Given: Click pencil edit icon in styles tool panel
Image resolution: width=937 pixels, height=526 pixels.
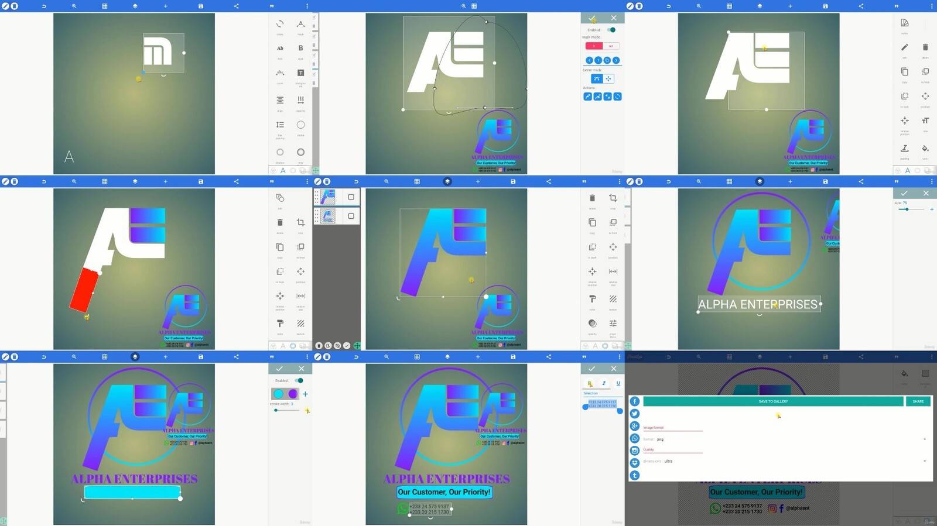Looking at the screenshot, I should tap(905, 47).
